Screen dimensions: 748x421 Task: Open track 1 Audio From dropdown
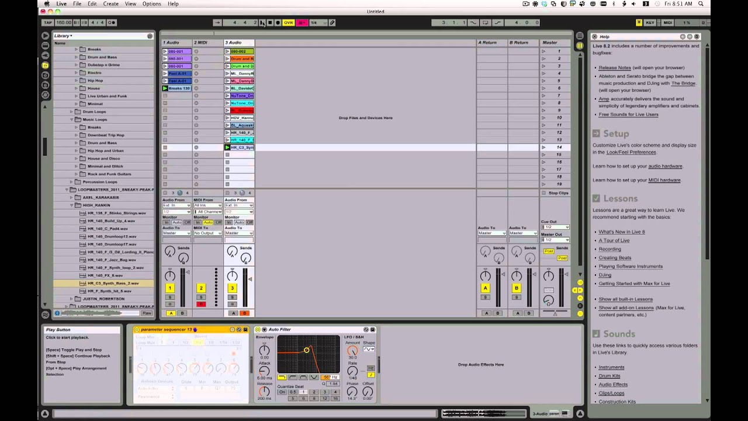(x=176, y=205)
